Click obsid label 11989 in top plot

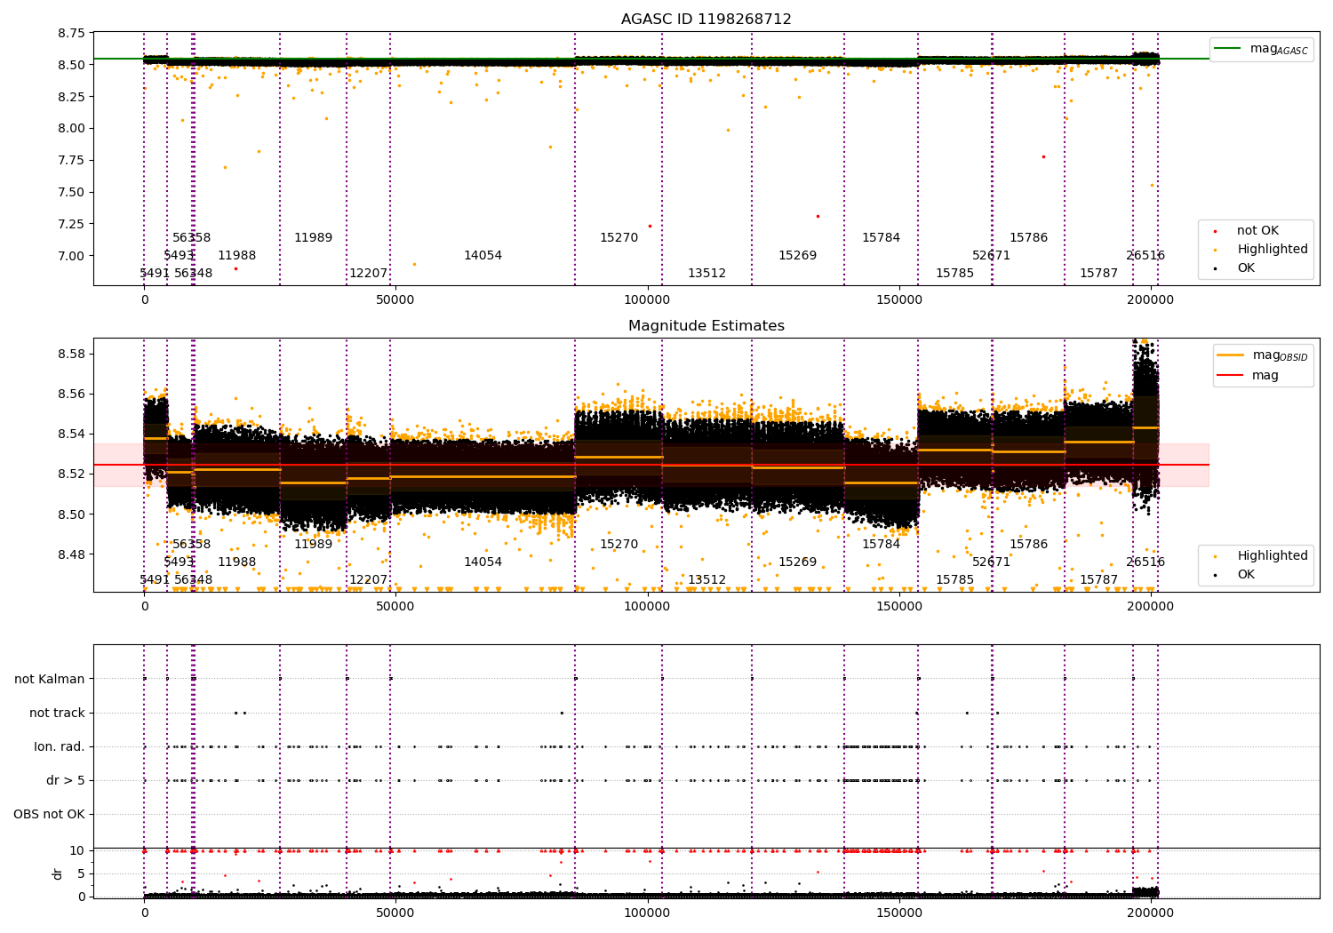(314, 238)
